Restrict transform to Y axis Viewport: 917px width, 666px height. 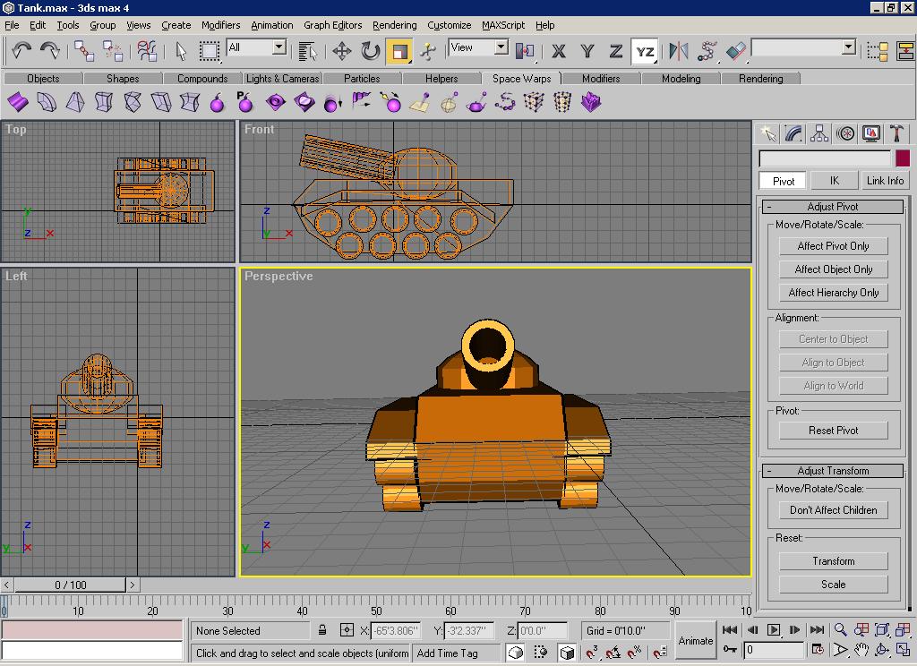pos(587,51)
